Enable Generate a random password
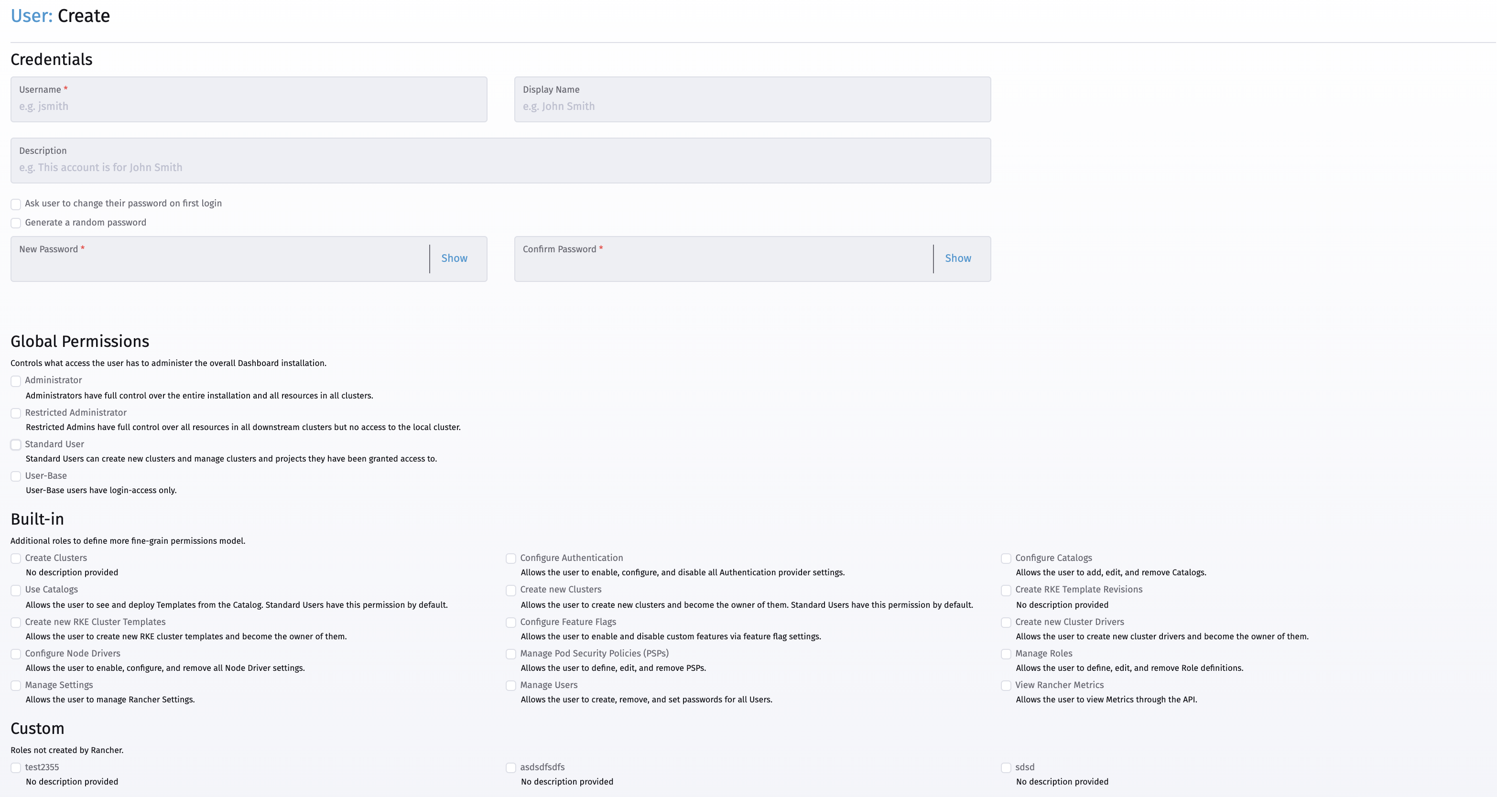 tap(15, 223)
